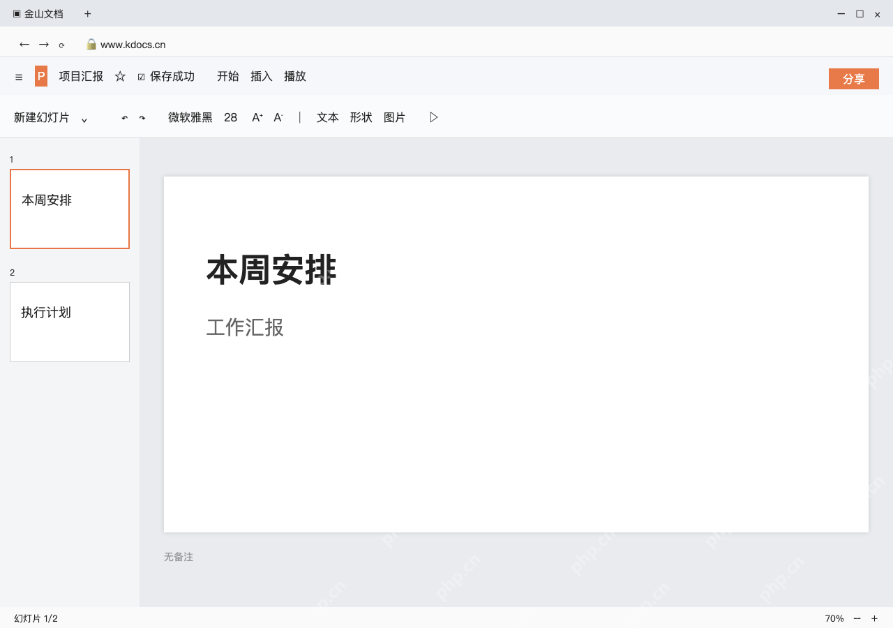
Task: Open a new tab with plus icon
Action: 88,14
